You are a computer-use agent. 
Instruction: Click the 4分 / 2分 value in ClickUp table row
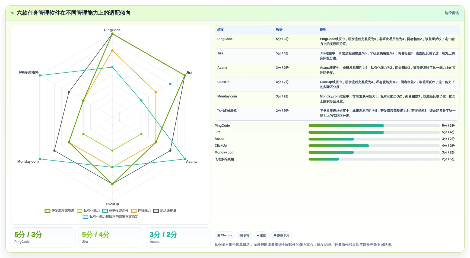click(x=282, y=82)
